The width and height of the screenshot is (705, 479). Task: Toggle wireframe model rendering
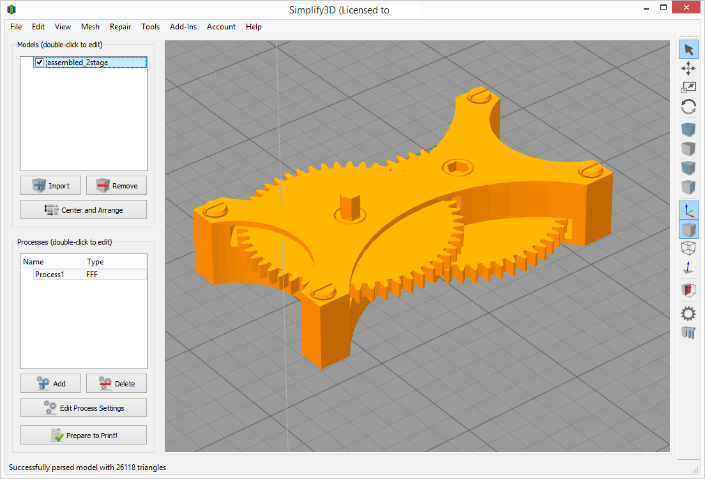(688, 248)
